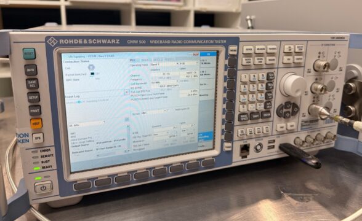
Task: Tap the orange HELP key
Action: point(36,123)
